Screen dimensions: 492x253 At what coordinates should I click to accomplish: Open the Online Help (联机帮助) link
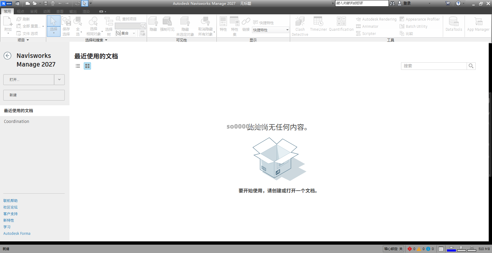[x=10, y=201]
